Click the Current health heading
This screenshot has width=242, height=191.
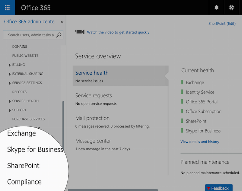(198, 70)
